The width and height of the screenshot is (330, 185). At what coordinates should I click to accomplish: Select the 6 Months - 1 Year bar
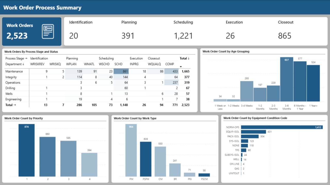[x=300, y=81]
